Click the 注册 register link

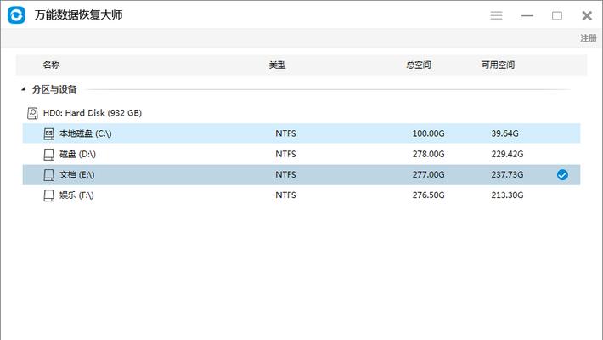click(588, 37)
